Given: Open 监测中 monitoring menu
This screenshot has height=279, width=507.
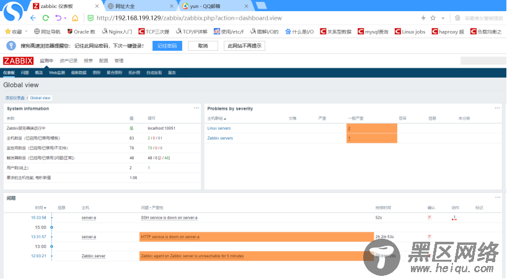Looking at the screenshot, I should (46, 61).
